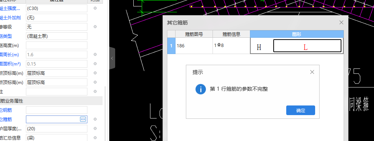
Task: Click the 渗等级 value field 无
Action: click(57, 27)
